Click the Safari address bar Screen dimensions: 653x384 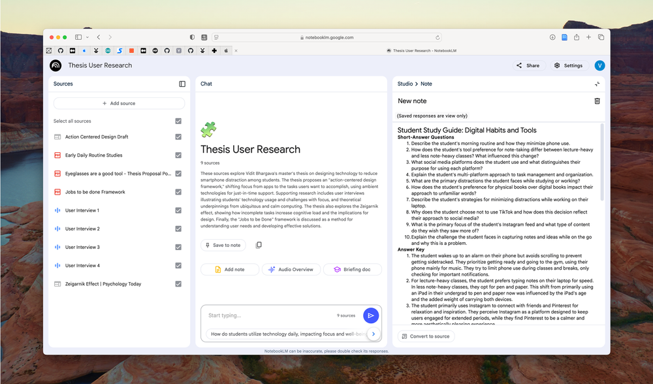pyautogui.click(x=327, y=37)
